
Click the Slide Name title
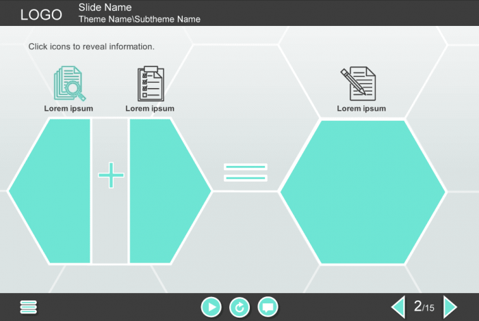click(105, 8)
